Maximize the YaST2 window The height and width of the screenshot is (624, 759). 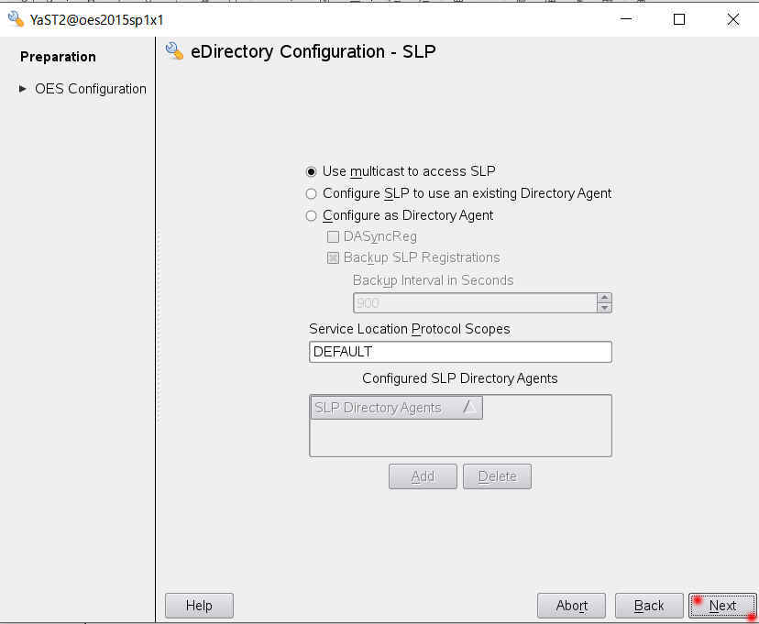tap(679, 19)
